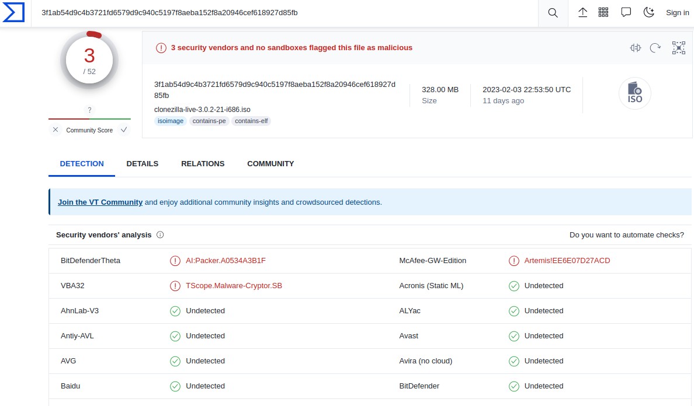Viewport: 694px width, 406px height.
Task: Click Avira (no cloud) vendor name
Action: click(426, 361)
